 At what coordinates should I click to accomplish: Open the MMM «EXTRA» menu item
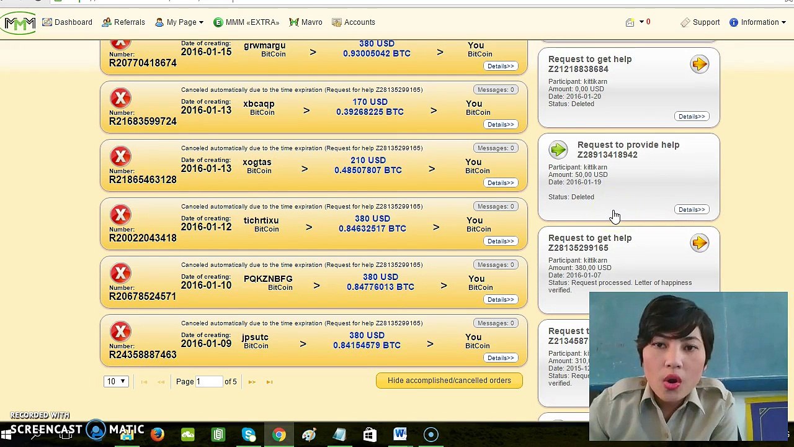coord(246,22)
